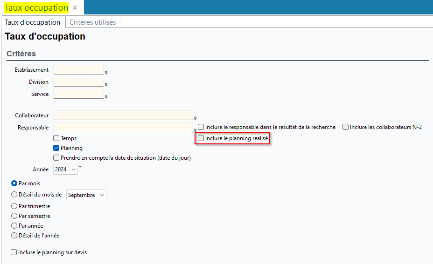The width and height of the screenshot is (433, 264).
Task: Open lookup icon beside Collaborateur field
Action: (195, 118)
